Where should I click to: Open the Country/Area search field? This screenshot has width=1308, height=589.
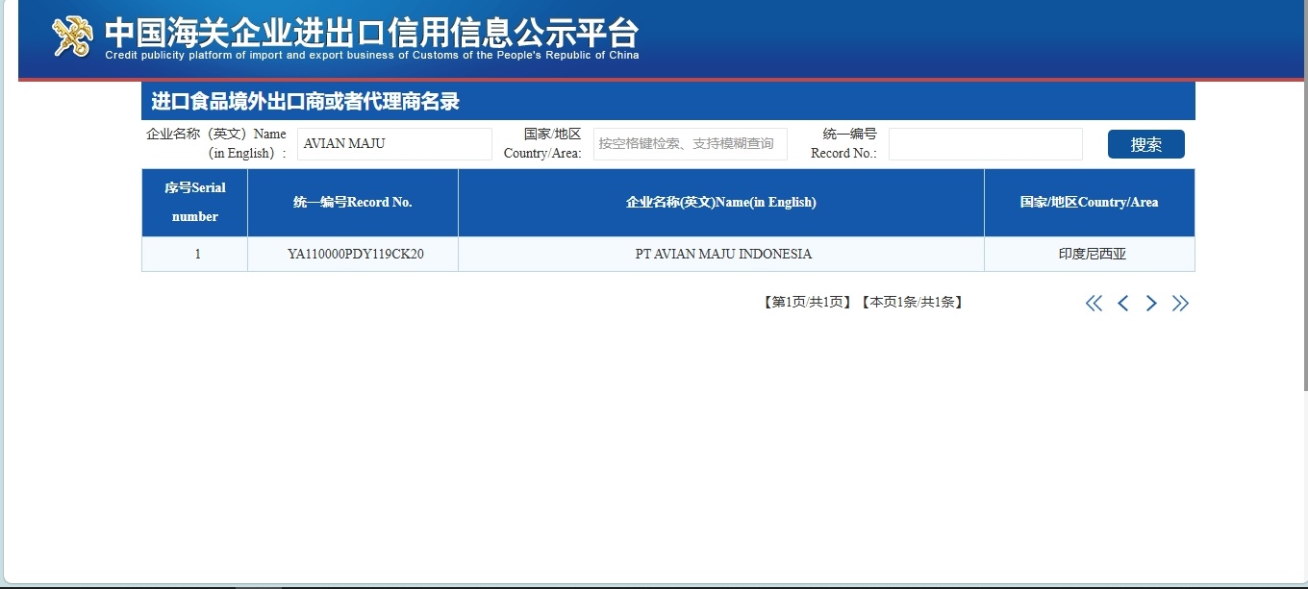click(x=691, y=144)
